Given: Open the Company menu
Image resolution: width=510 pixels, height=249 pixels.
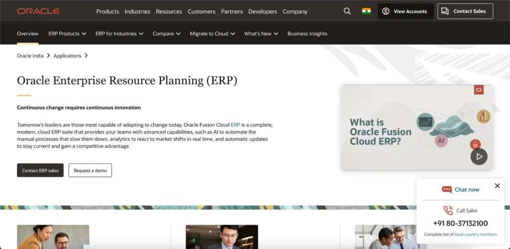Looking at the screenshot, I should click(x=295, y=11).
